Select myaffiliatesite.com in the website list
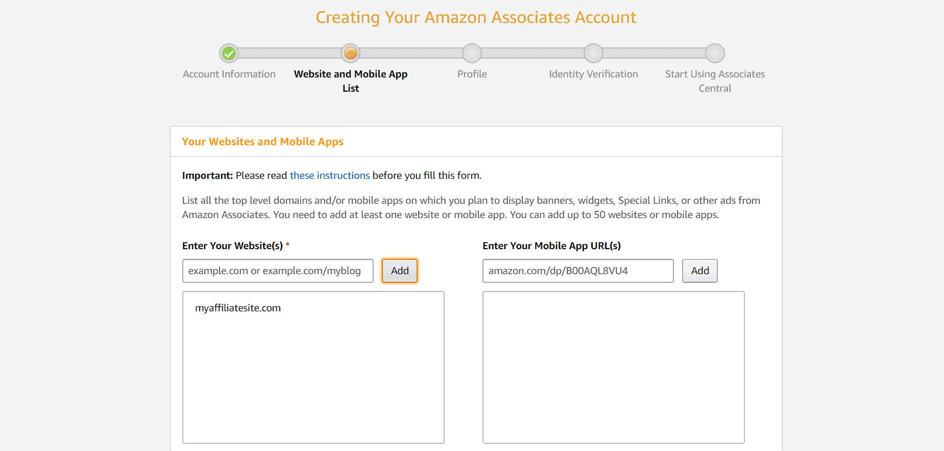This screenshot has width=944, height=451. (x=238, y=308)
